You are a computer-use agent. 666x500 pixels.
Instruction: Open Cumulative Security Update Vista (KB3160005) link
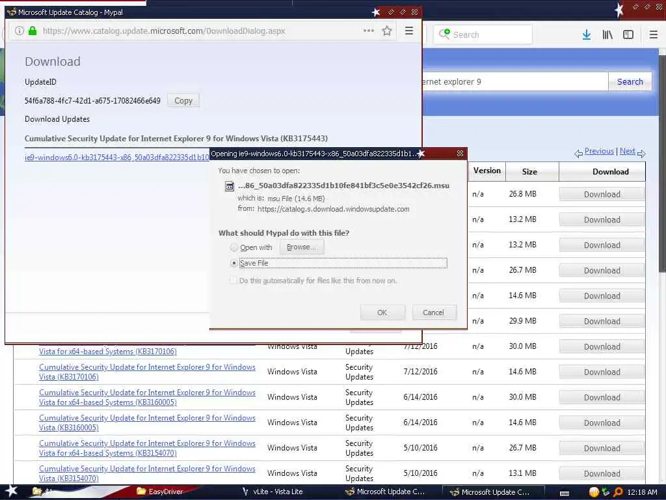pyautogui.click(x=148, y=423)
